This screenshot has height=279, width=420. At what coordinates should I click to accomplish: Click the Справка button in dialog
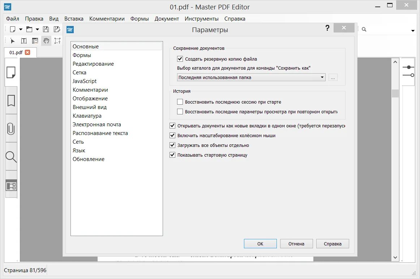(333, 244)
